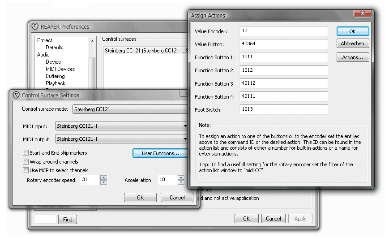Viewport: 389px width, 238px height.
Task: Click the Function Button 3 field
Action: click(283, 83)
